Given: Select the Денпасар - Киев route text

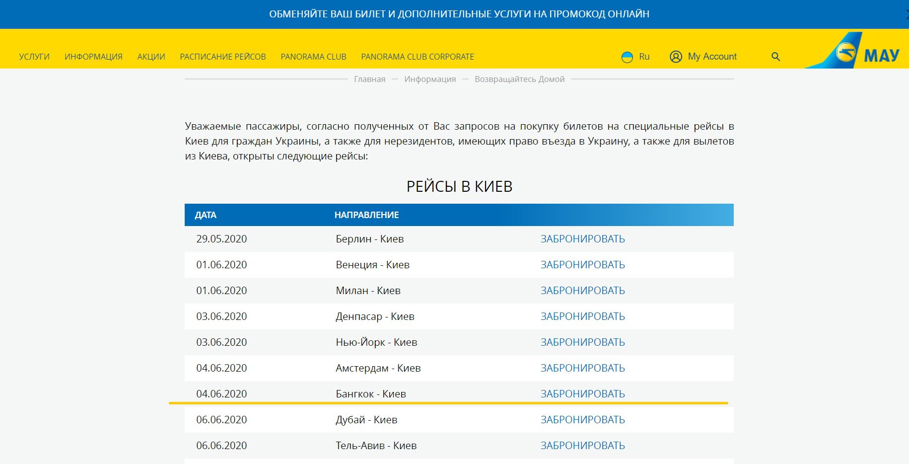Looking at the screenshot, I should click(x=375, y=316).
